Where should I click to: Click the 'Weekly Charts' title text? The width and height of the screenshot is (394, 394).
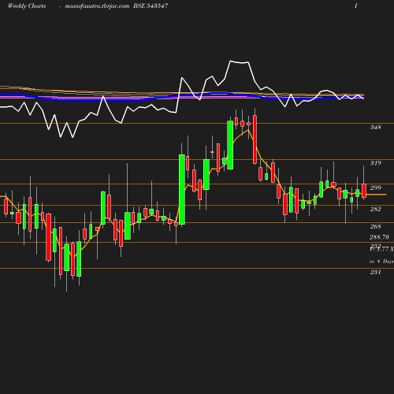click(27, 6)
